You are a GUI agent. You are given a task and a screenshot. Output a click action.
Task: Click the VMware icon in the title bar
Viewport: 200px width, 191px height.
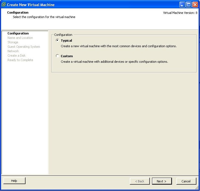coord(4,4)
